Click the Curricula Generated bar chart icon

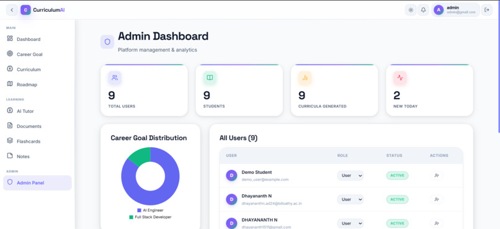pos(305,78)
